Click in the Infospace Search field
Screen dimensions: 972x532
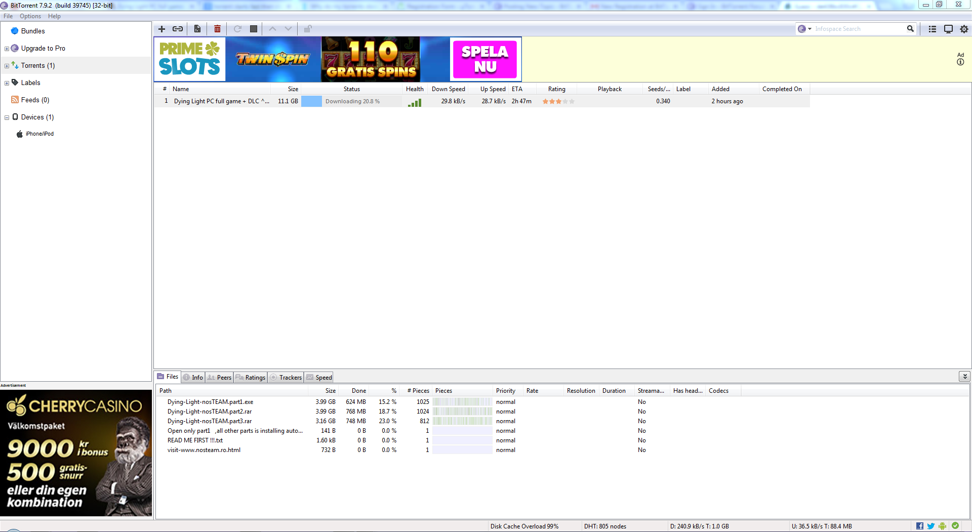859,29
